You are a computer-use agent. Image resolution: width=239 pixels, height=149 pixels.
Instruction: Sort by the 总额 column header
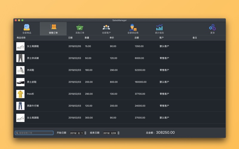(137, 38)
